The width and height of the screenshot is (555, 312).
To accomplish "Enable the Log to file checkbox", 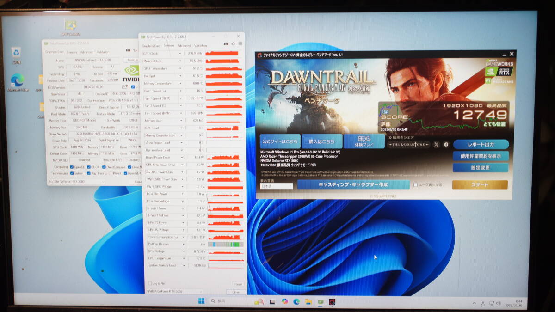I will pyautogui.click(x=149, y=283).
